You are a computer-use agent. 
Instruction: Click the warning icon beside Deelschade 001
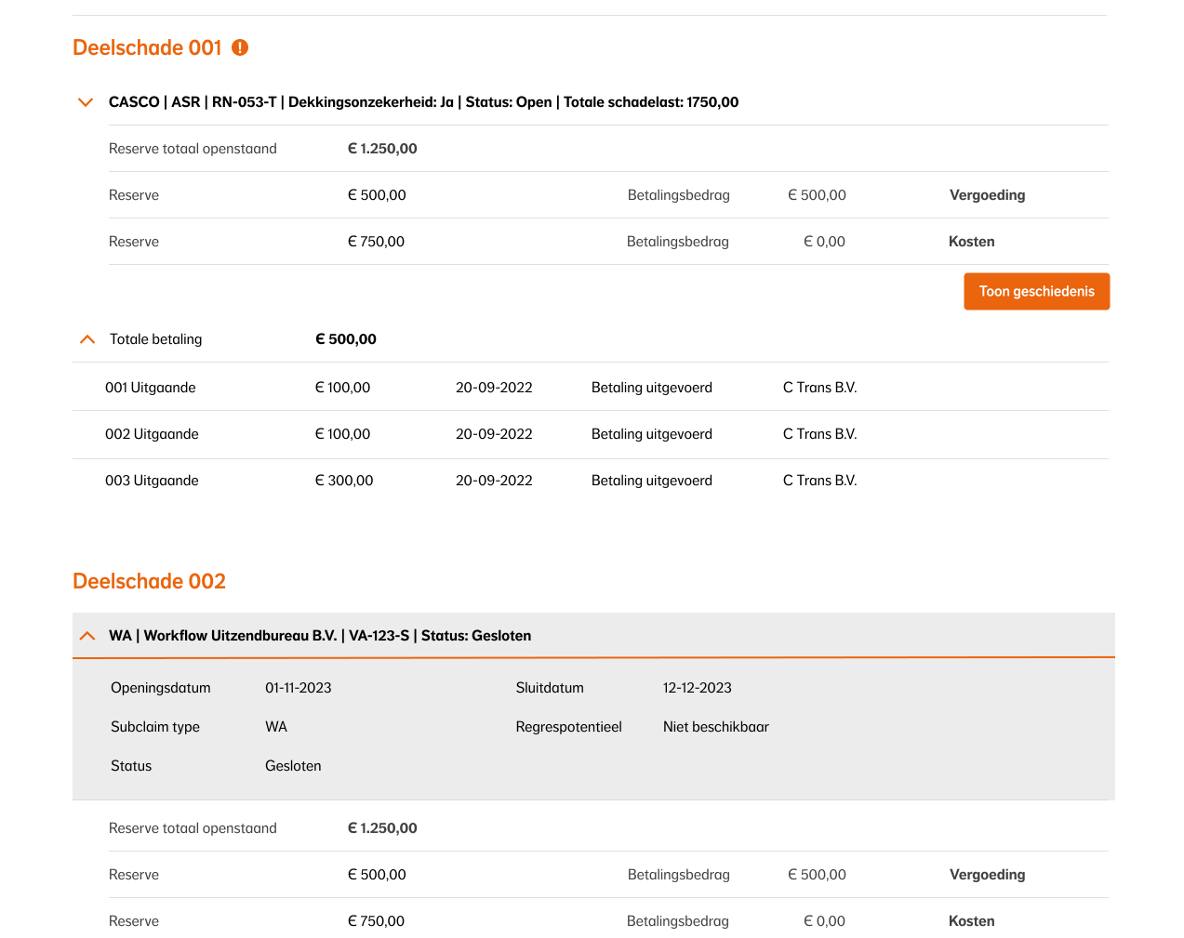(x=240, y=47)
